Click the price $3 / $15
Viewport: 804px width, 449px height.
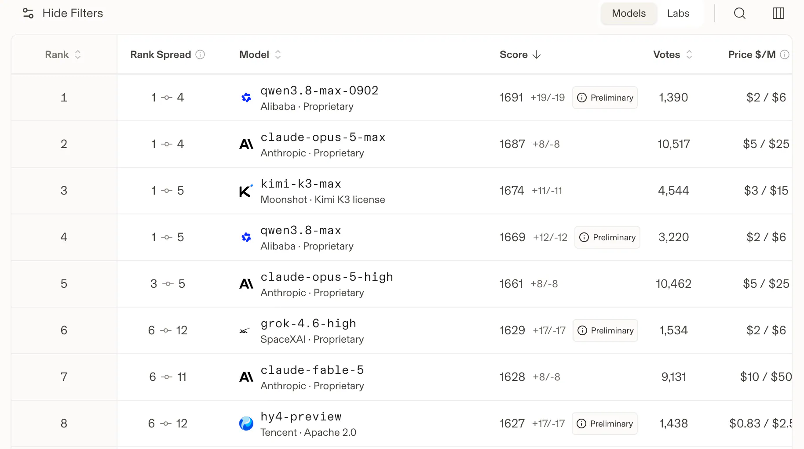[x=766, y=191]
